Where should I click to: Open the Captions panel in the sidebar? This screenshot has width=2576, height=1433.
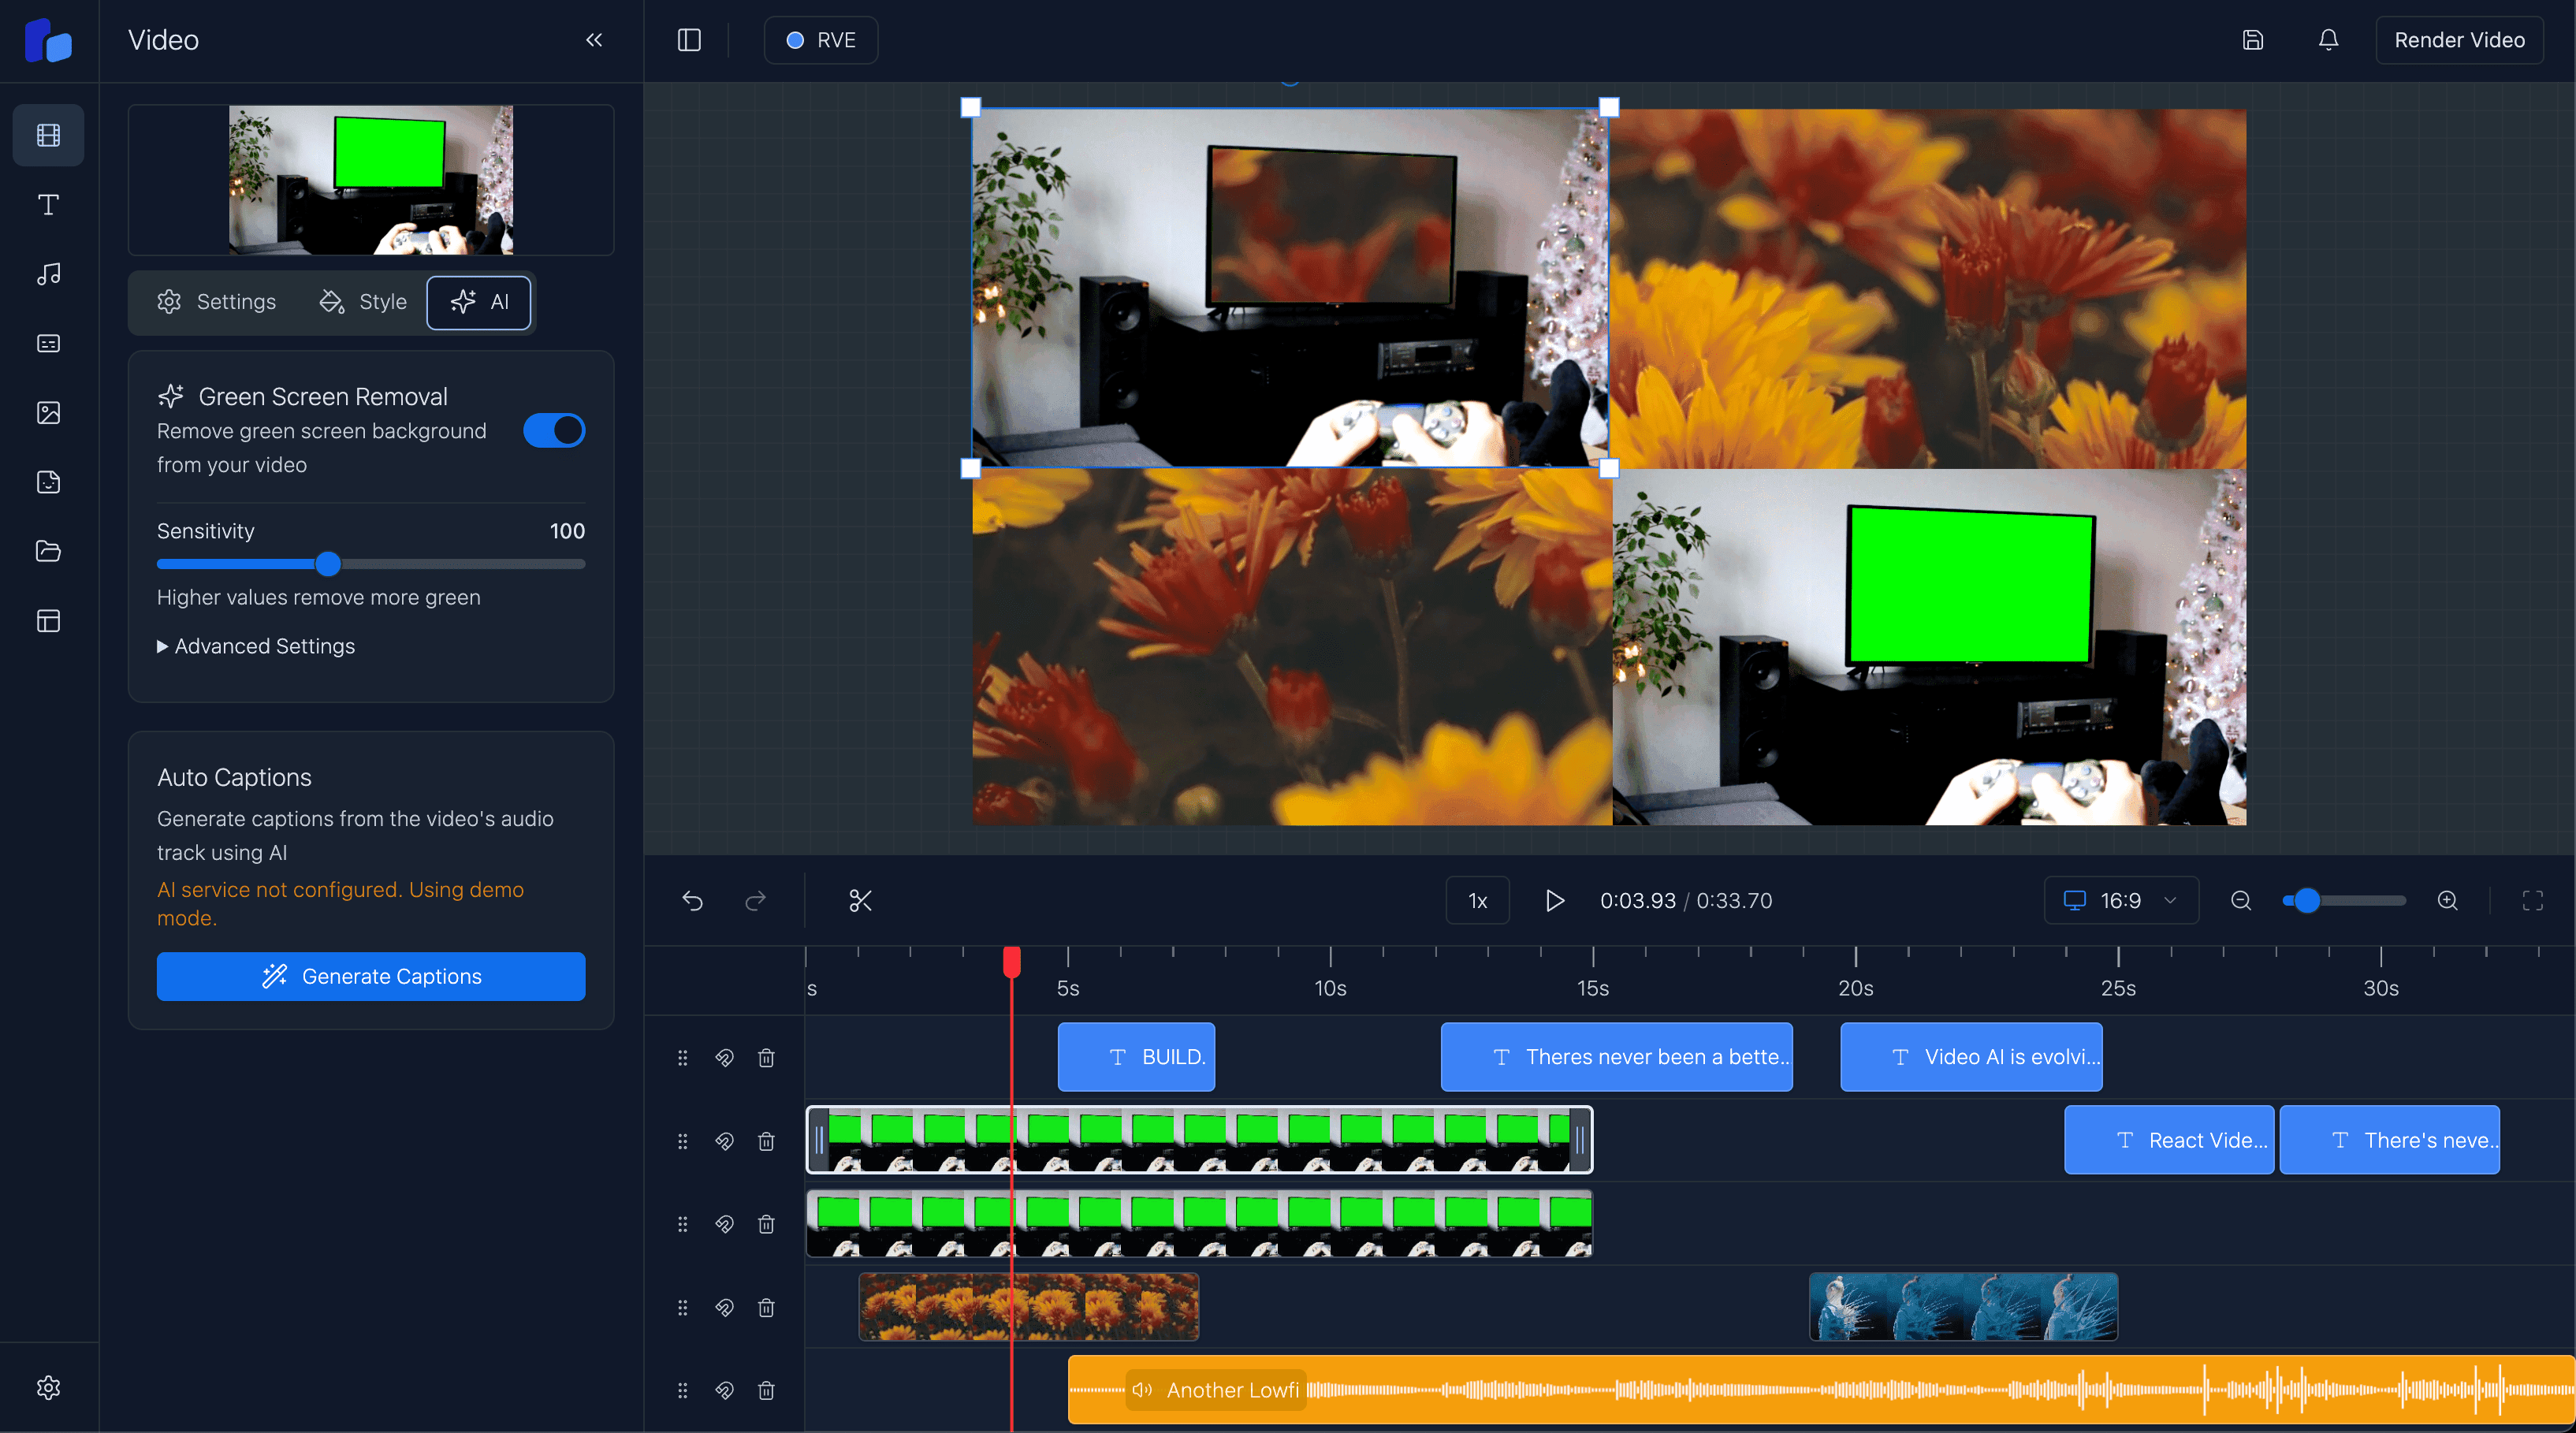(48, 343)
